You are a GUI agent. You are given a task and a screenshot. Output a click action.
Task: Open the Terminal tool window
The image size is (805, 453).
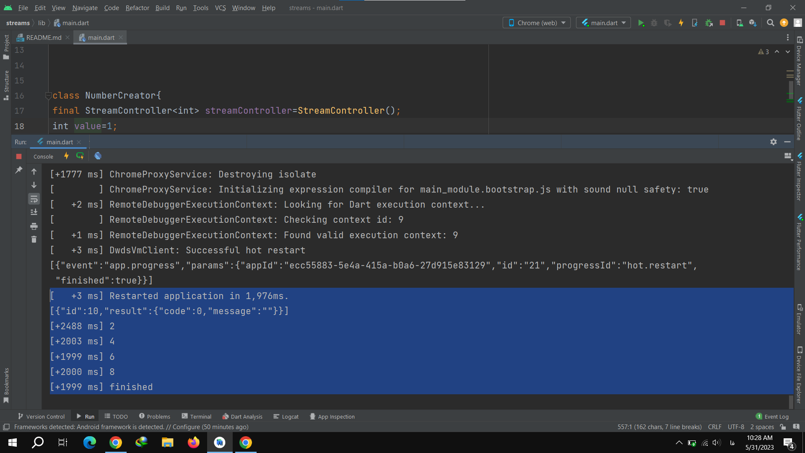pyautogui.click(x=196, y=417)
